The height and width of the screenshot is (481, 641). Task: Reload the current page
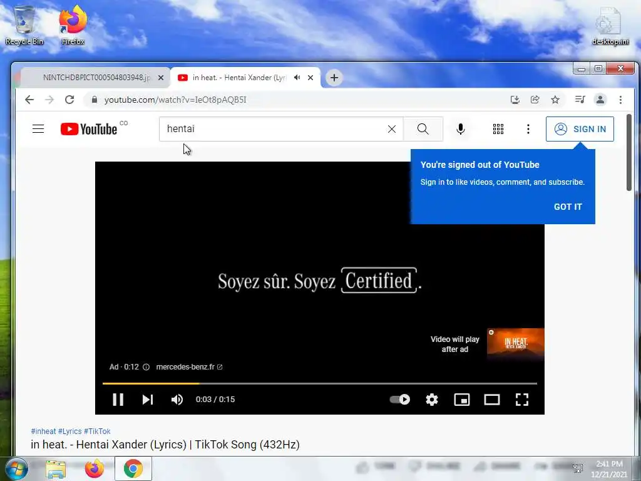69,100
